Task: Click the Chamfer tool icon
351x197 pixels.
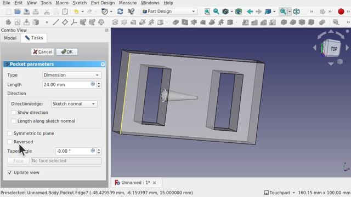Action: (x=293, y=22)
